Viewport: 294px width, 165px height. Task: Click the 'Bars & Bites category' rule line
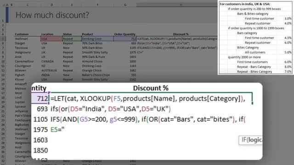(x=253, y=14)
